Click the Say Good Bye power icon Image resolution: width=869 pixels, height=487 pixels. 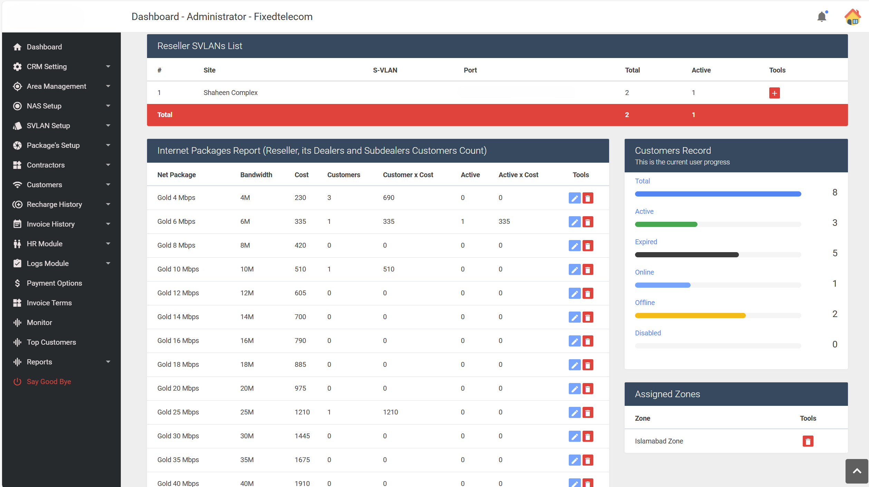point(18,382)
